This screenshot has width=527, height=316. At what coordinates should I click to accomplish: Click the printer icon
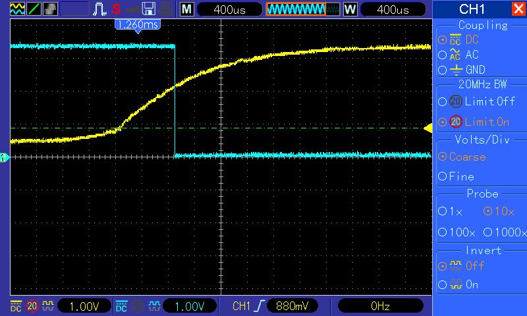166,9
